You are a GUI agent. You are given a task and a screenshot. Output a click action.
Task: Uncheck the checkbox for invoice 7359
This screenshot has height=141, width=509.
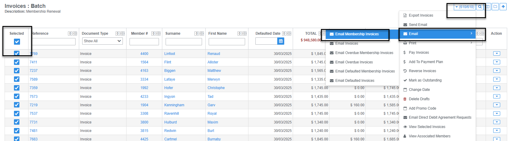coord(17,88)
